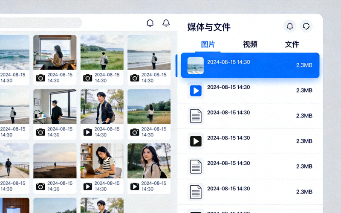
Task: Open partially visible man walking on boardwalk photo
Action: (14, 161)
